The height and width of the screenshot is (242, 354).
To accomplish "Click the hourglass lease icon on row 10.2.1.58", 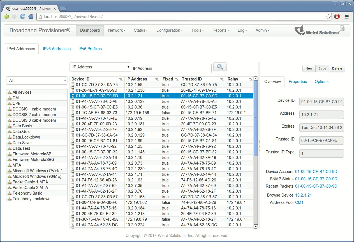I will 73,84.
